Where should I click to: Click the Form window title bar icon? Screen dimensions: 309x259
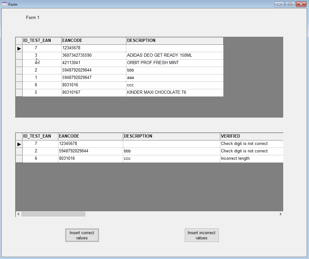coord(5,4)
